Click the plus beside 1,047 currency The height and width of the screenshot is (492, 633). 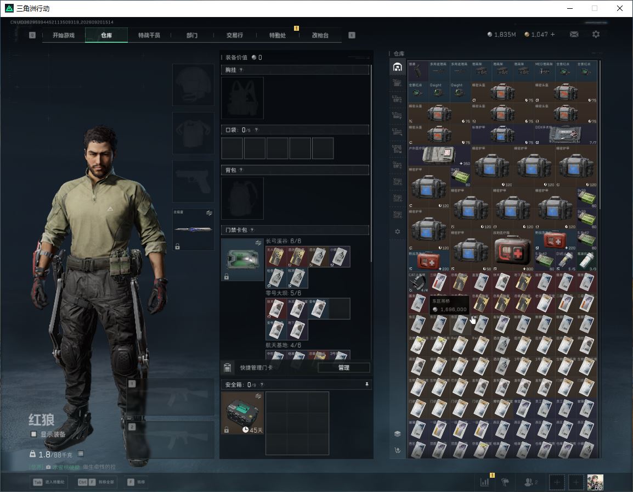[553, 35]
